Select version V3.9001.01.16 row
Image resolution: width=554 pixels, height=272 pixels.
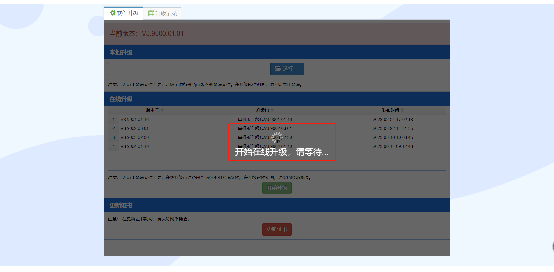(x=277, y=120)
